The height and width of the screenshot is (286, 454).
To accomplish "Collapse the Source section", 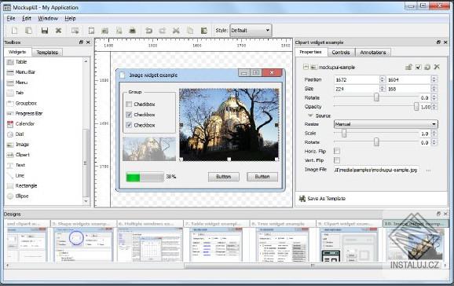I will point(310,115).
